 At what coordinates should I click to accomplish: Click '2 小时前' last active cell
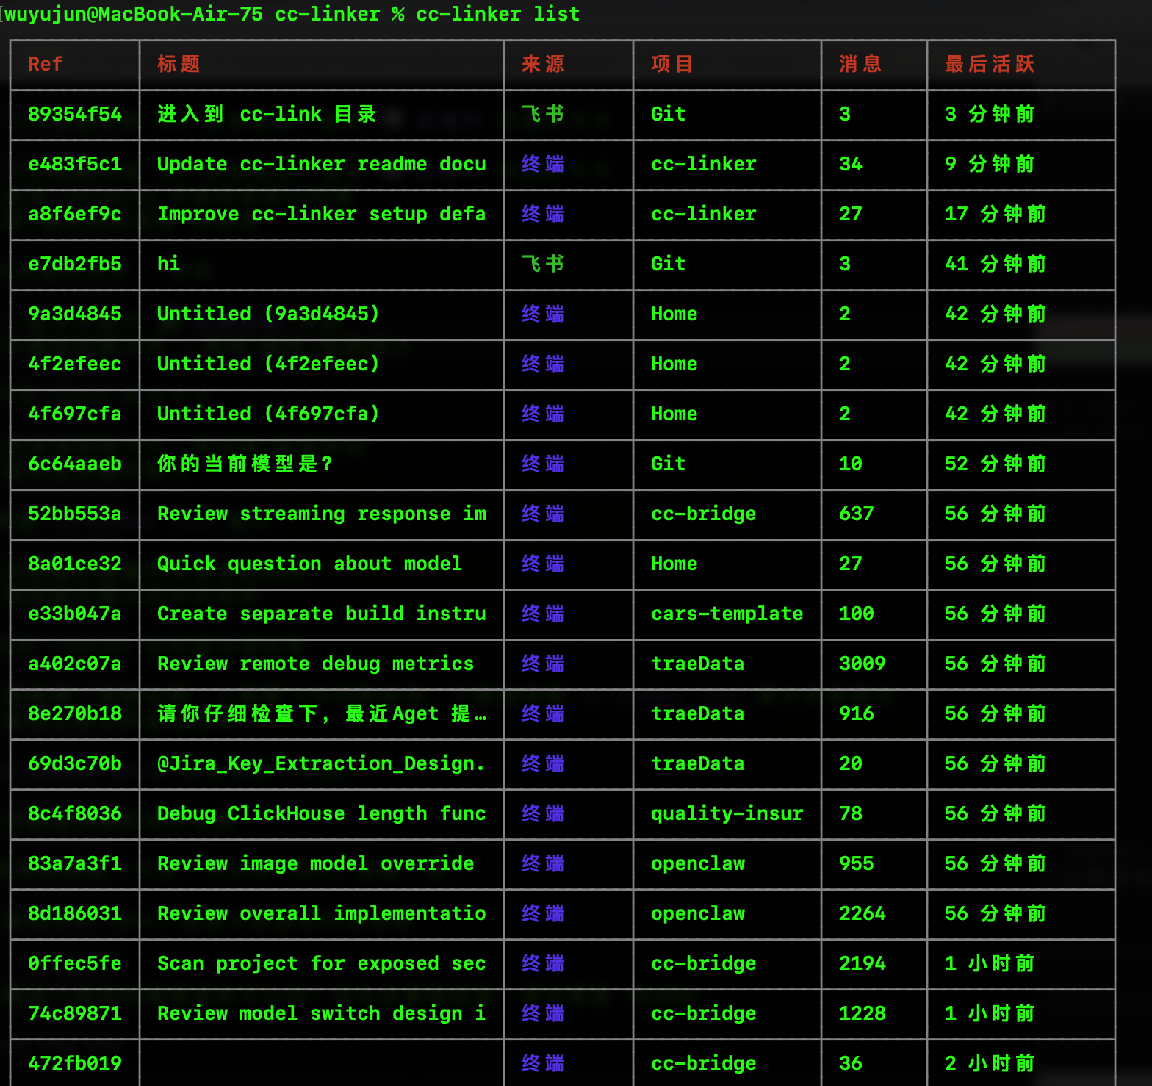[x=990, y=1064]
